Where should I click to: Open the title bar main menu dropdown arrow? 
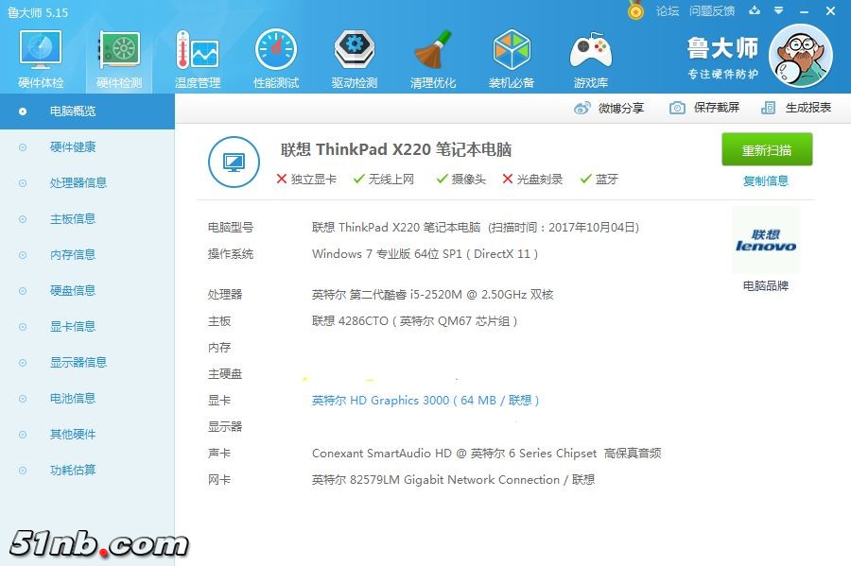pyautogui.click(x=777, y=11)
